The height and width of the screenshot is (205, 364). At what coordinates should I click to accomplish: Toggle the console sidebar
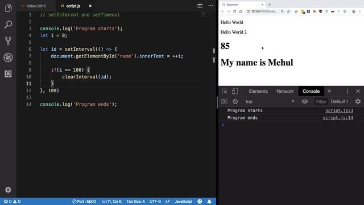[224, 101]
